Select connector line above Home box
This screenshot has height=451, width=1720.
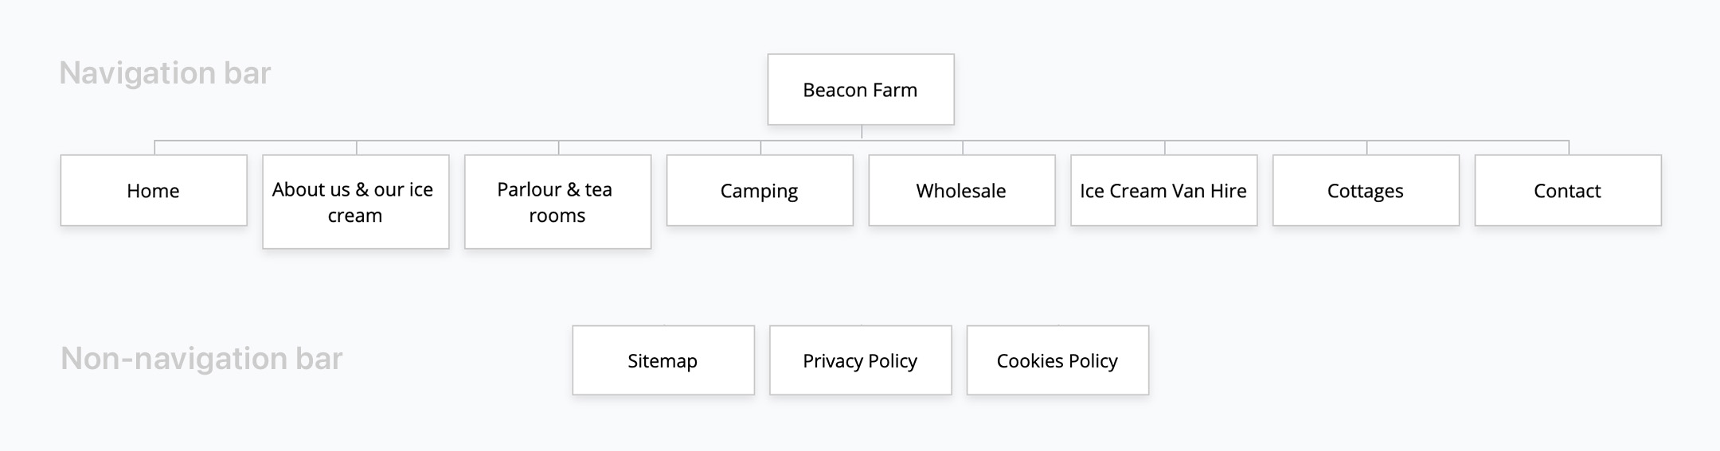[x=154, y=147]
